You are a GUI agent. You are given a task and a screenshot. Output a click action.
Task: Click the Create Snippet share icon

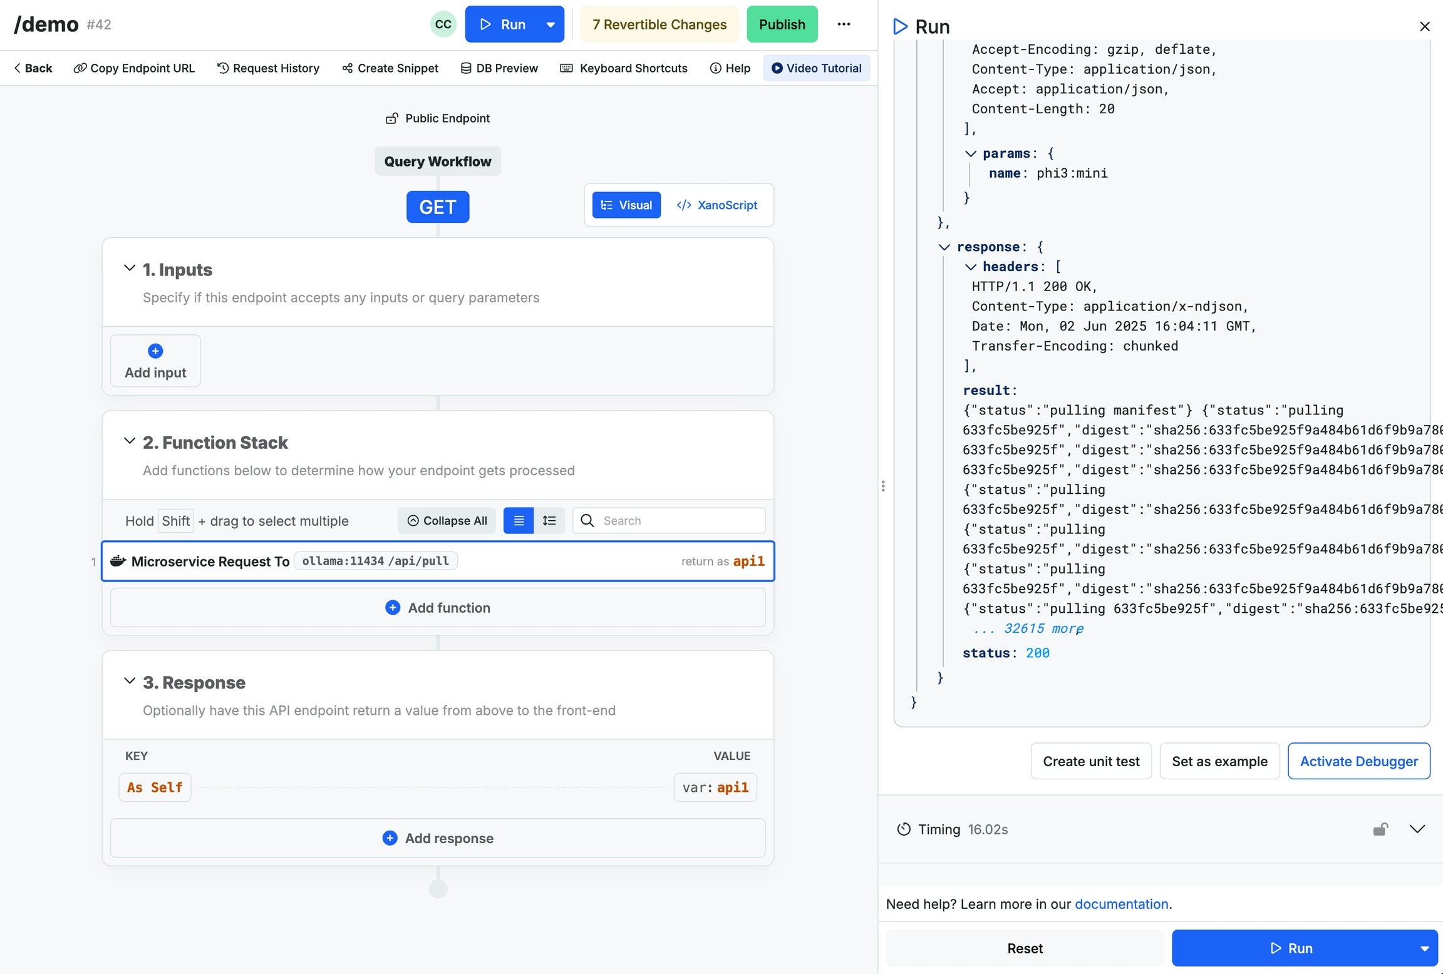pyautogui.click(x=347, y=68)
